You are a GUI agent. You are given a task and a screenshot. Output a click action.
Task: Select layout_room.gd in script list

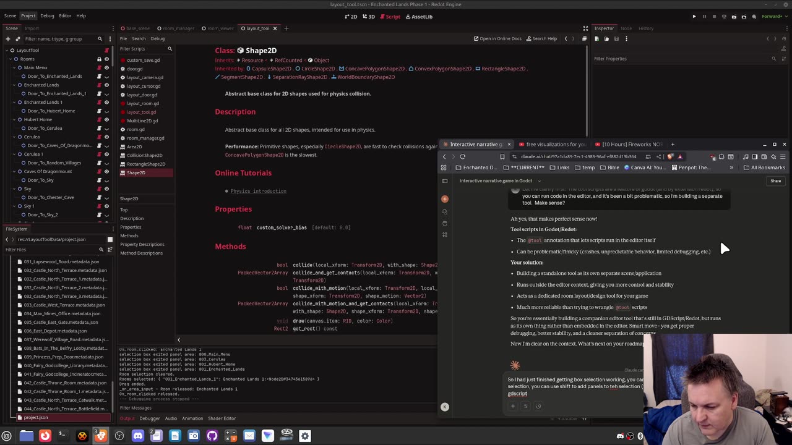(143, 103)
